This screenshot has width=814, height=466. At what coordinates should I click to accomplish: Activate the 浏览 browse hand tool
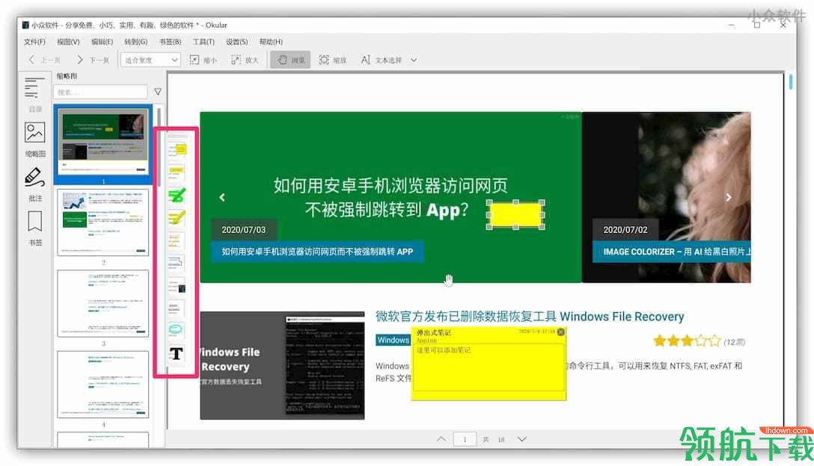[290, 60]
